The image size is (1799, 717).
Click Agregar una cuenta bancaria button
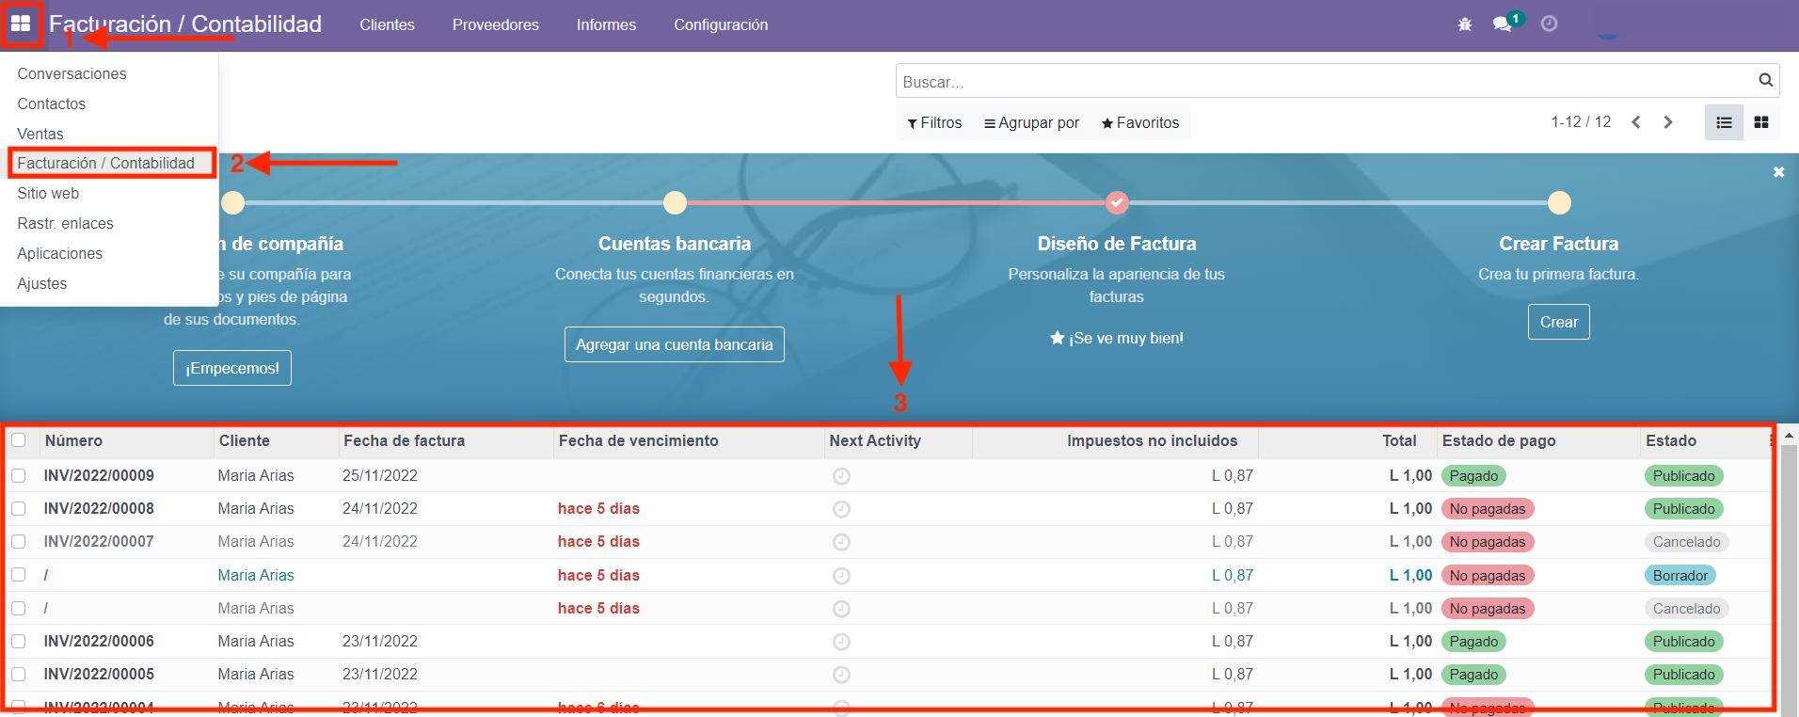(x=675, y=344)
